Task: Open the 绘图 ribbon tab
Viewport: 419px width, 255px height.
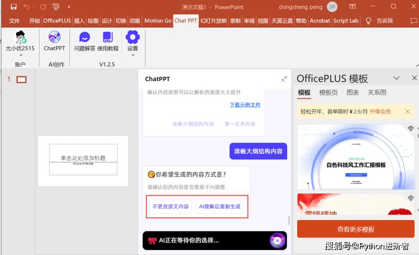Action: coord(93,21)
